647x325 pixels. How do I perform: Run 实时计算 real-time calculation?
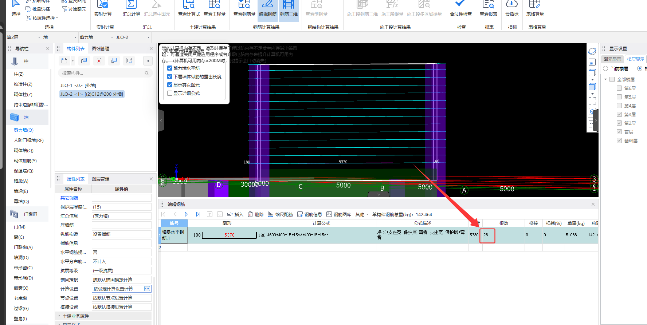click(x=103, y=9)
